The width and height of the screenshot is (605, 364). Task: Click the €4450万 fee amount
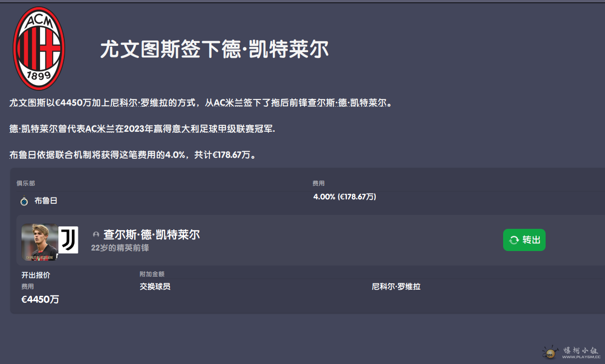pos(40,299)
